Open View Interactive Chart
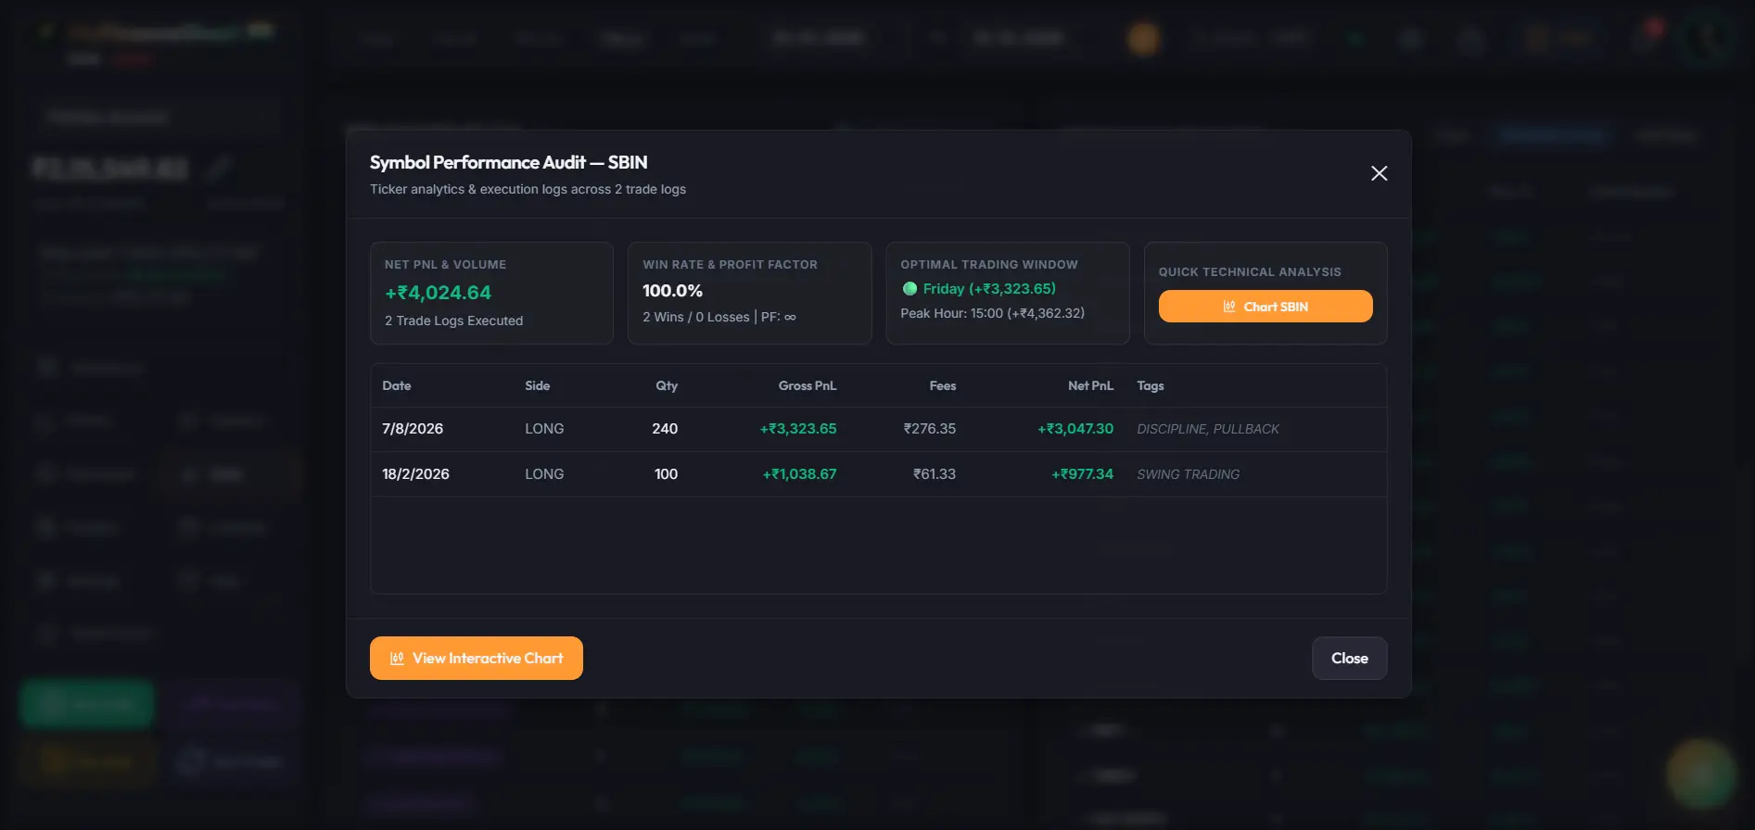Viewport: 1755px width, 830px height. pyautogui.click(x=477, y=658)
